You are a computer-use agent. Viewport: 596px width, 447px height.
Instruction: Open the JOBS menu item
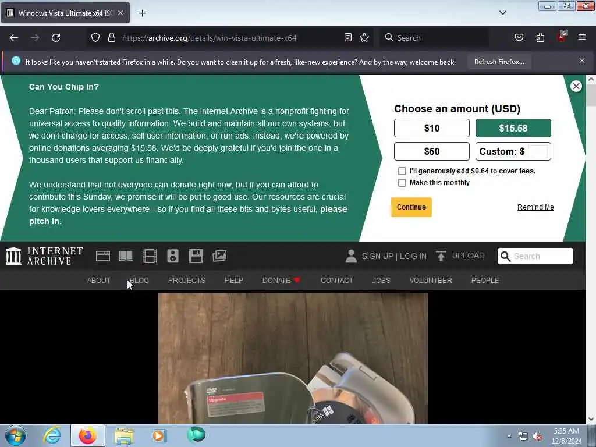click(x=381, y=280)
